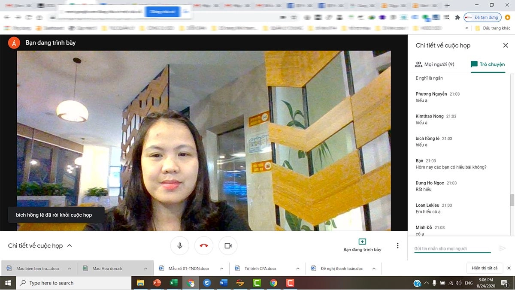Click the red hang up button

point(204,246)
